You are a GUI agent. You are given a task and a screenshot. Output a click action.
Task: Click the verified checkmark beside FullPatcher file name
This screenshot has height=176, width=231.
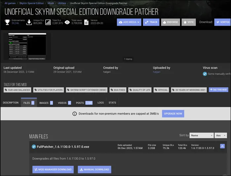click(34, 147)
